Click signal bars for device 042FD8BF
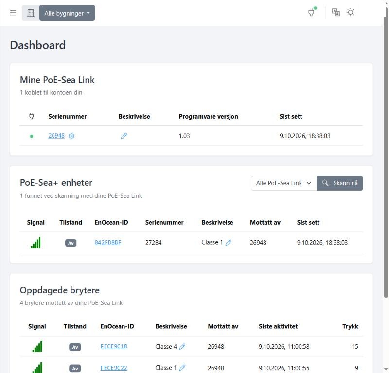 [x=35, y=243]
